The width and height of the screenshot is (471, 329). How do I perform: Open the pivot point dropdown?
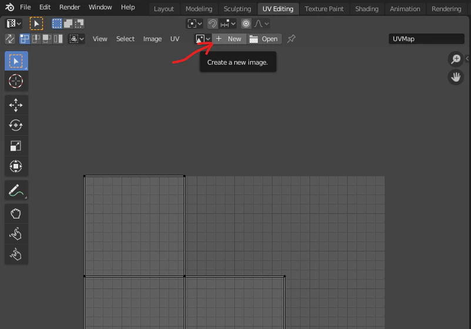point(194,23)
